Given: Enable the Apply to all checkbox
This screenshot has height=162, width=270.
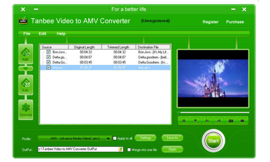Looking at the screenshot, I should click(115, 138).
